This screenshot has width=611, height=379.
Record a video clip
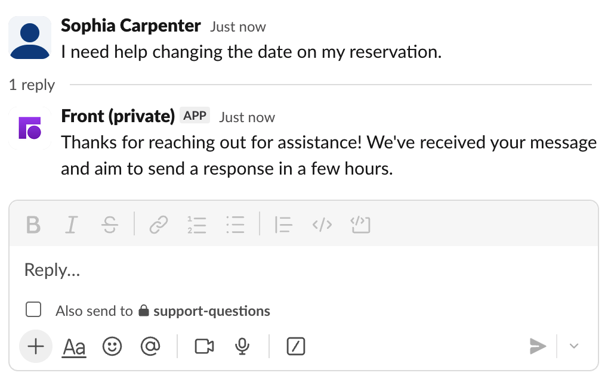click(x=204, y=346)
